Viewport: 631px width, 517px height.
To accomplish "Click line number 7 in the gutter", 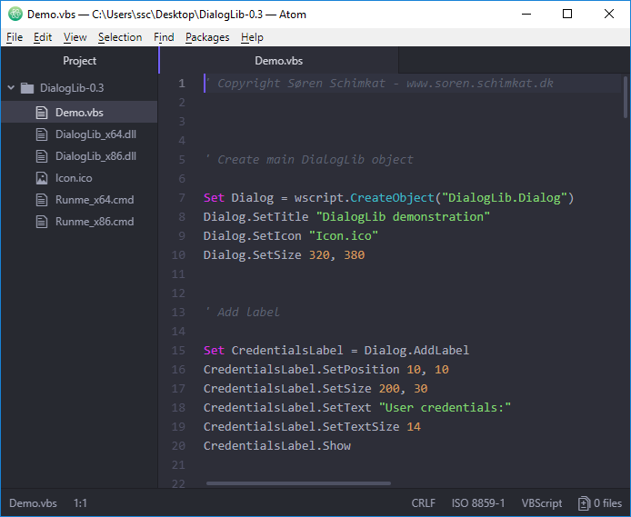I will tap(182, 197).
